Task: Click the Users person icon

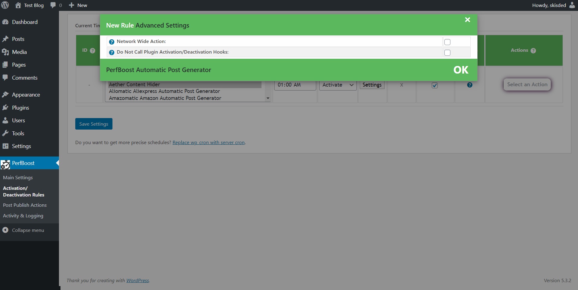Action: (5, 120)
